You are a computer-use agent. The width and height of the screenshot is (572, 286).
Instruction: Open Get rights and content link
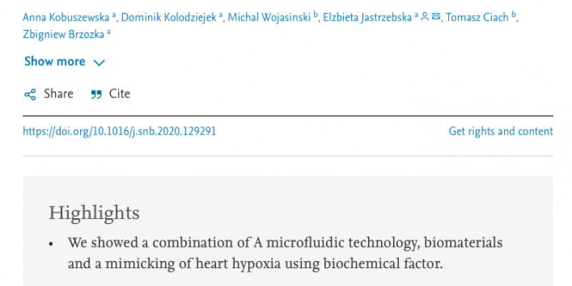coord(501,132)
